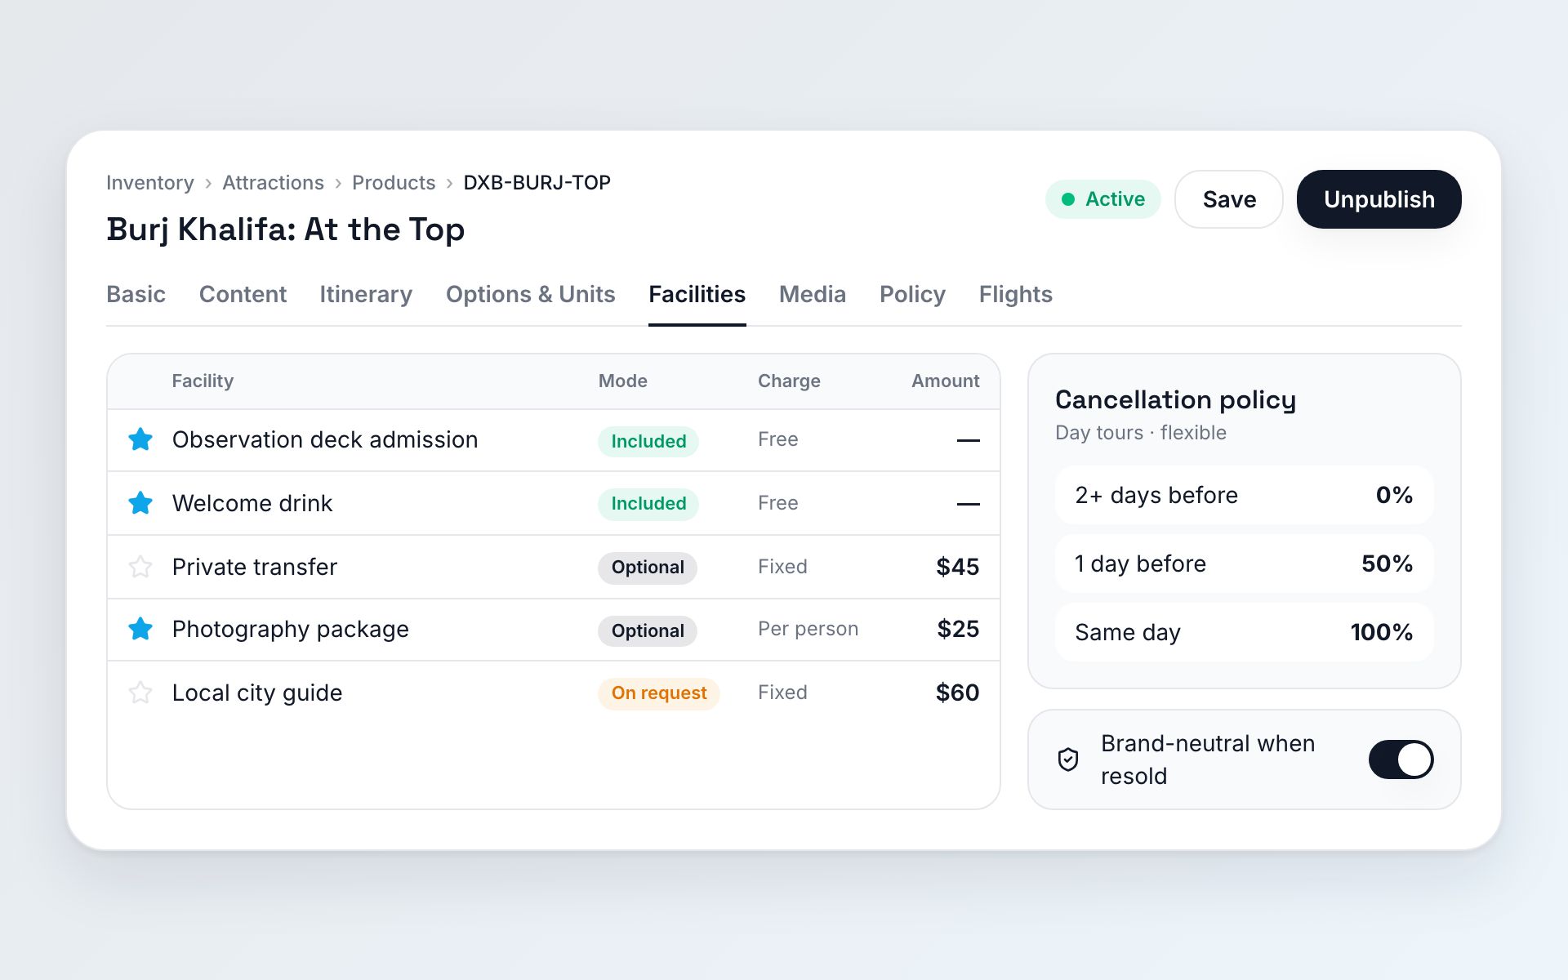This screenshot has height=980, width=1568.
Task: Click Included badge for Observation deck admission
Action: [648, 441]
